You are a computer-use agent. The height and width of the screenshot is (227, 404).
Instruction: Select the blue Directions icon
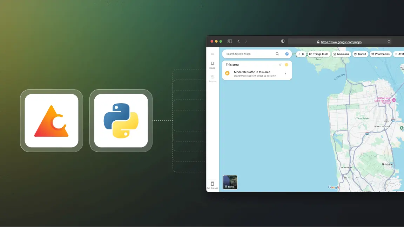tap(287, 54)
